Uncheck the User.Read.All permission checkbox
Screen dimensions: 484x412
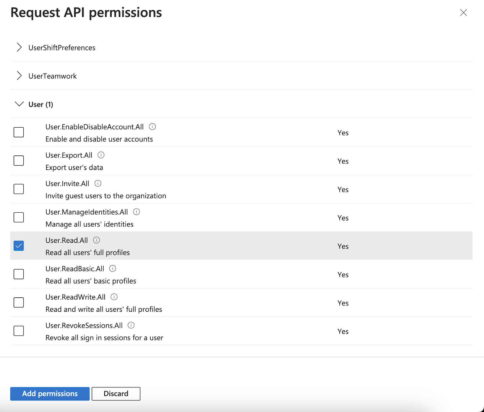coord(19,246)
